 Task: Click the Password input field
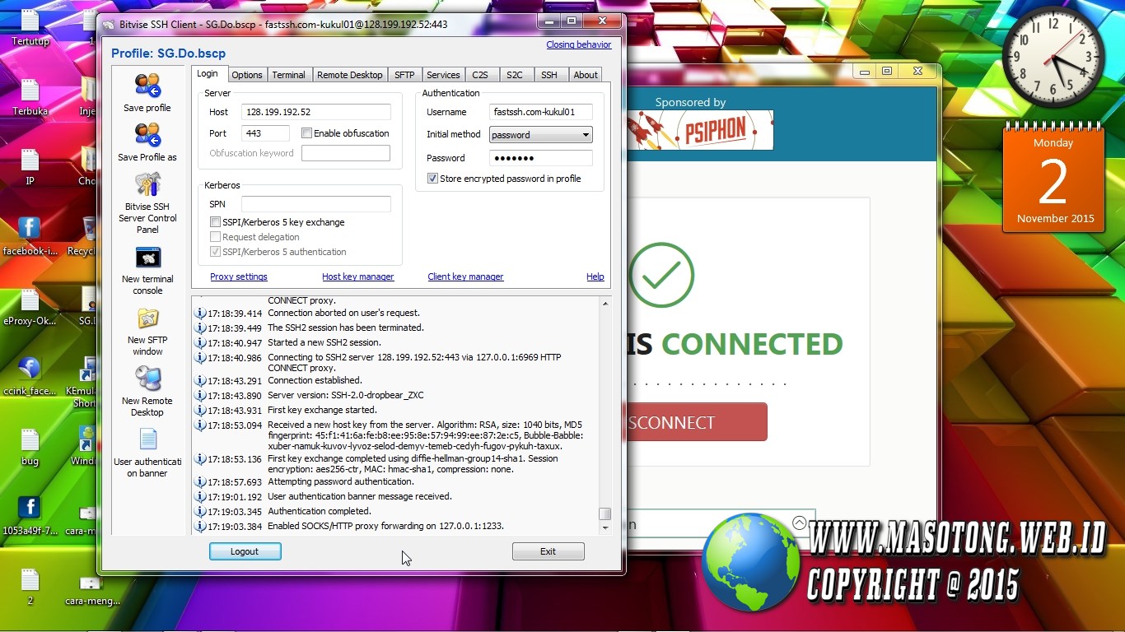coord(540,158)
